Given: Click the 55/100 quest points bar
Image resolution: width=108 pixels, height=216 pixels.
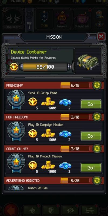Looking at the screenshot, I should point(45,67).
